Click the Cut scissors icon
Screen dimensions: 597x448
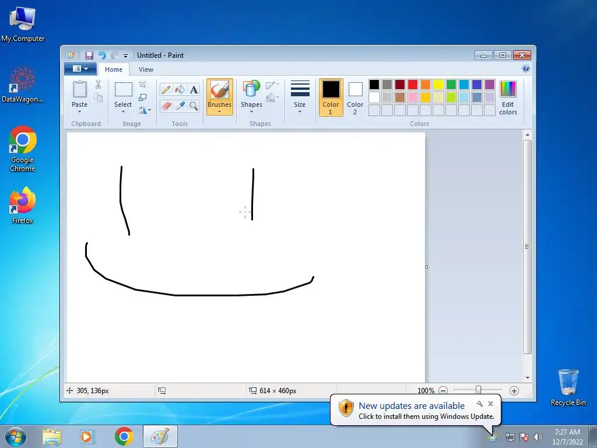[98, 85]
